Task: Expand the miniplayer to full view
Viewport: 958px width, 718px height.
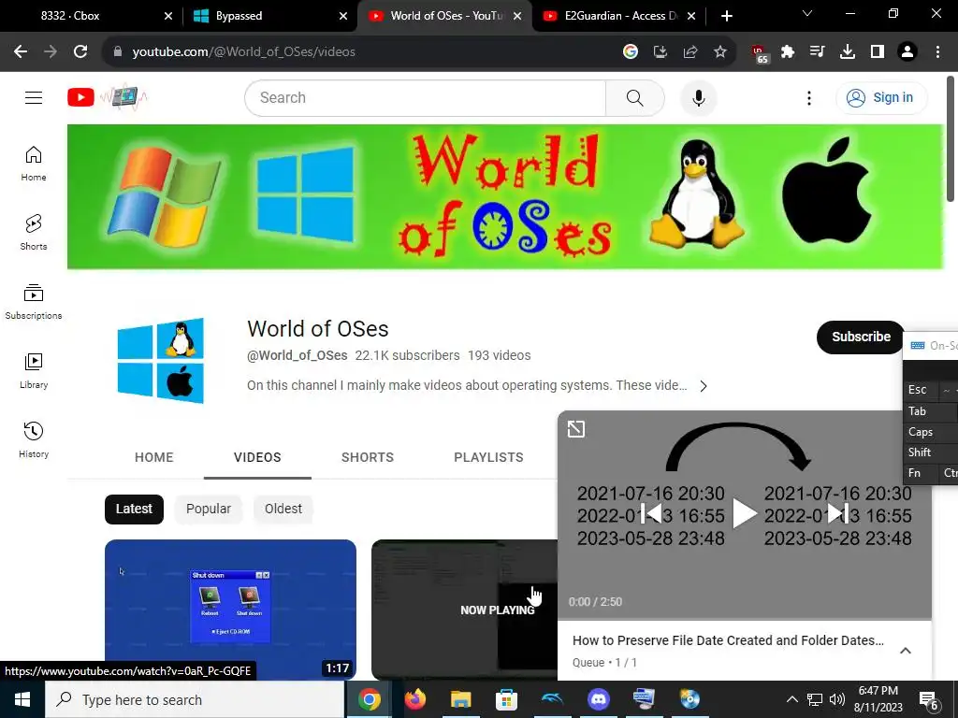Action: point(576,429)
